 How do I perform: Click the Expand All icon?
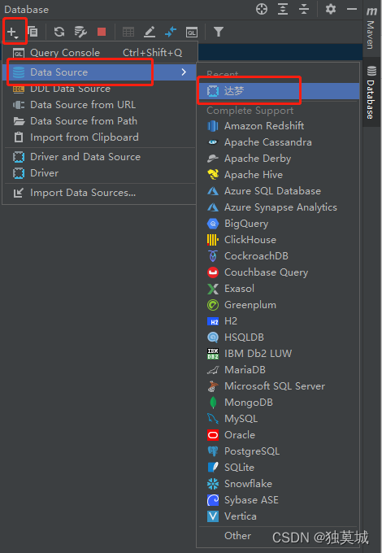tap(283, 9)
